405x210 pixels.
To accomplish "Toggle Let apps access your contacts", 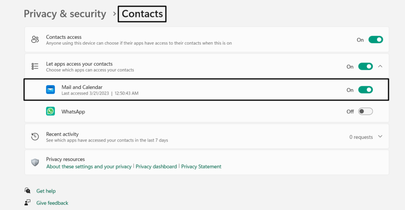I will coord(365,66).
